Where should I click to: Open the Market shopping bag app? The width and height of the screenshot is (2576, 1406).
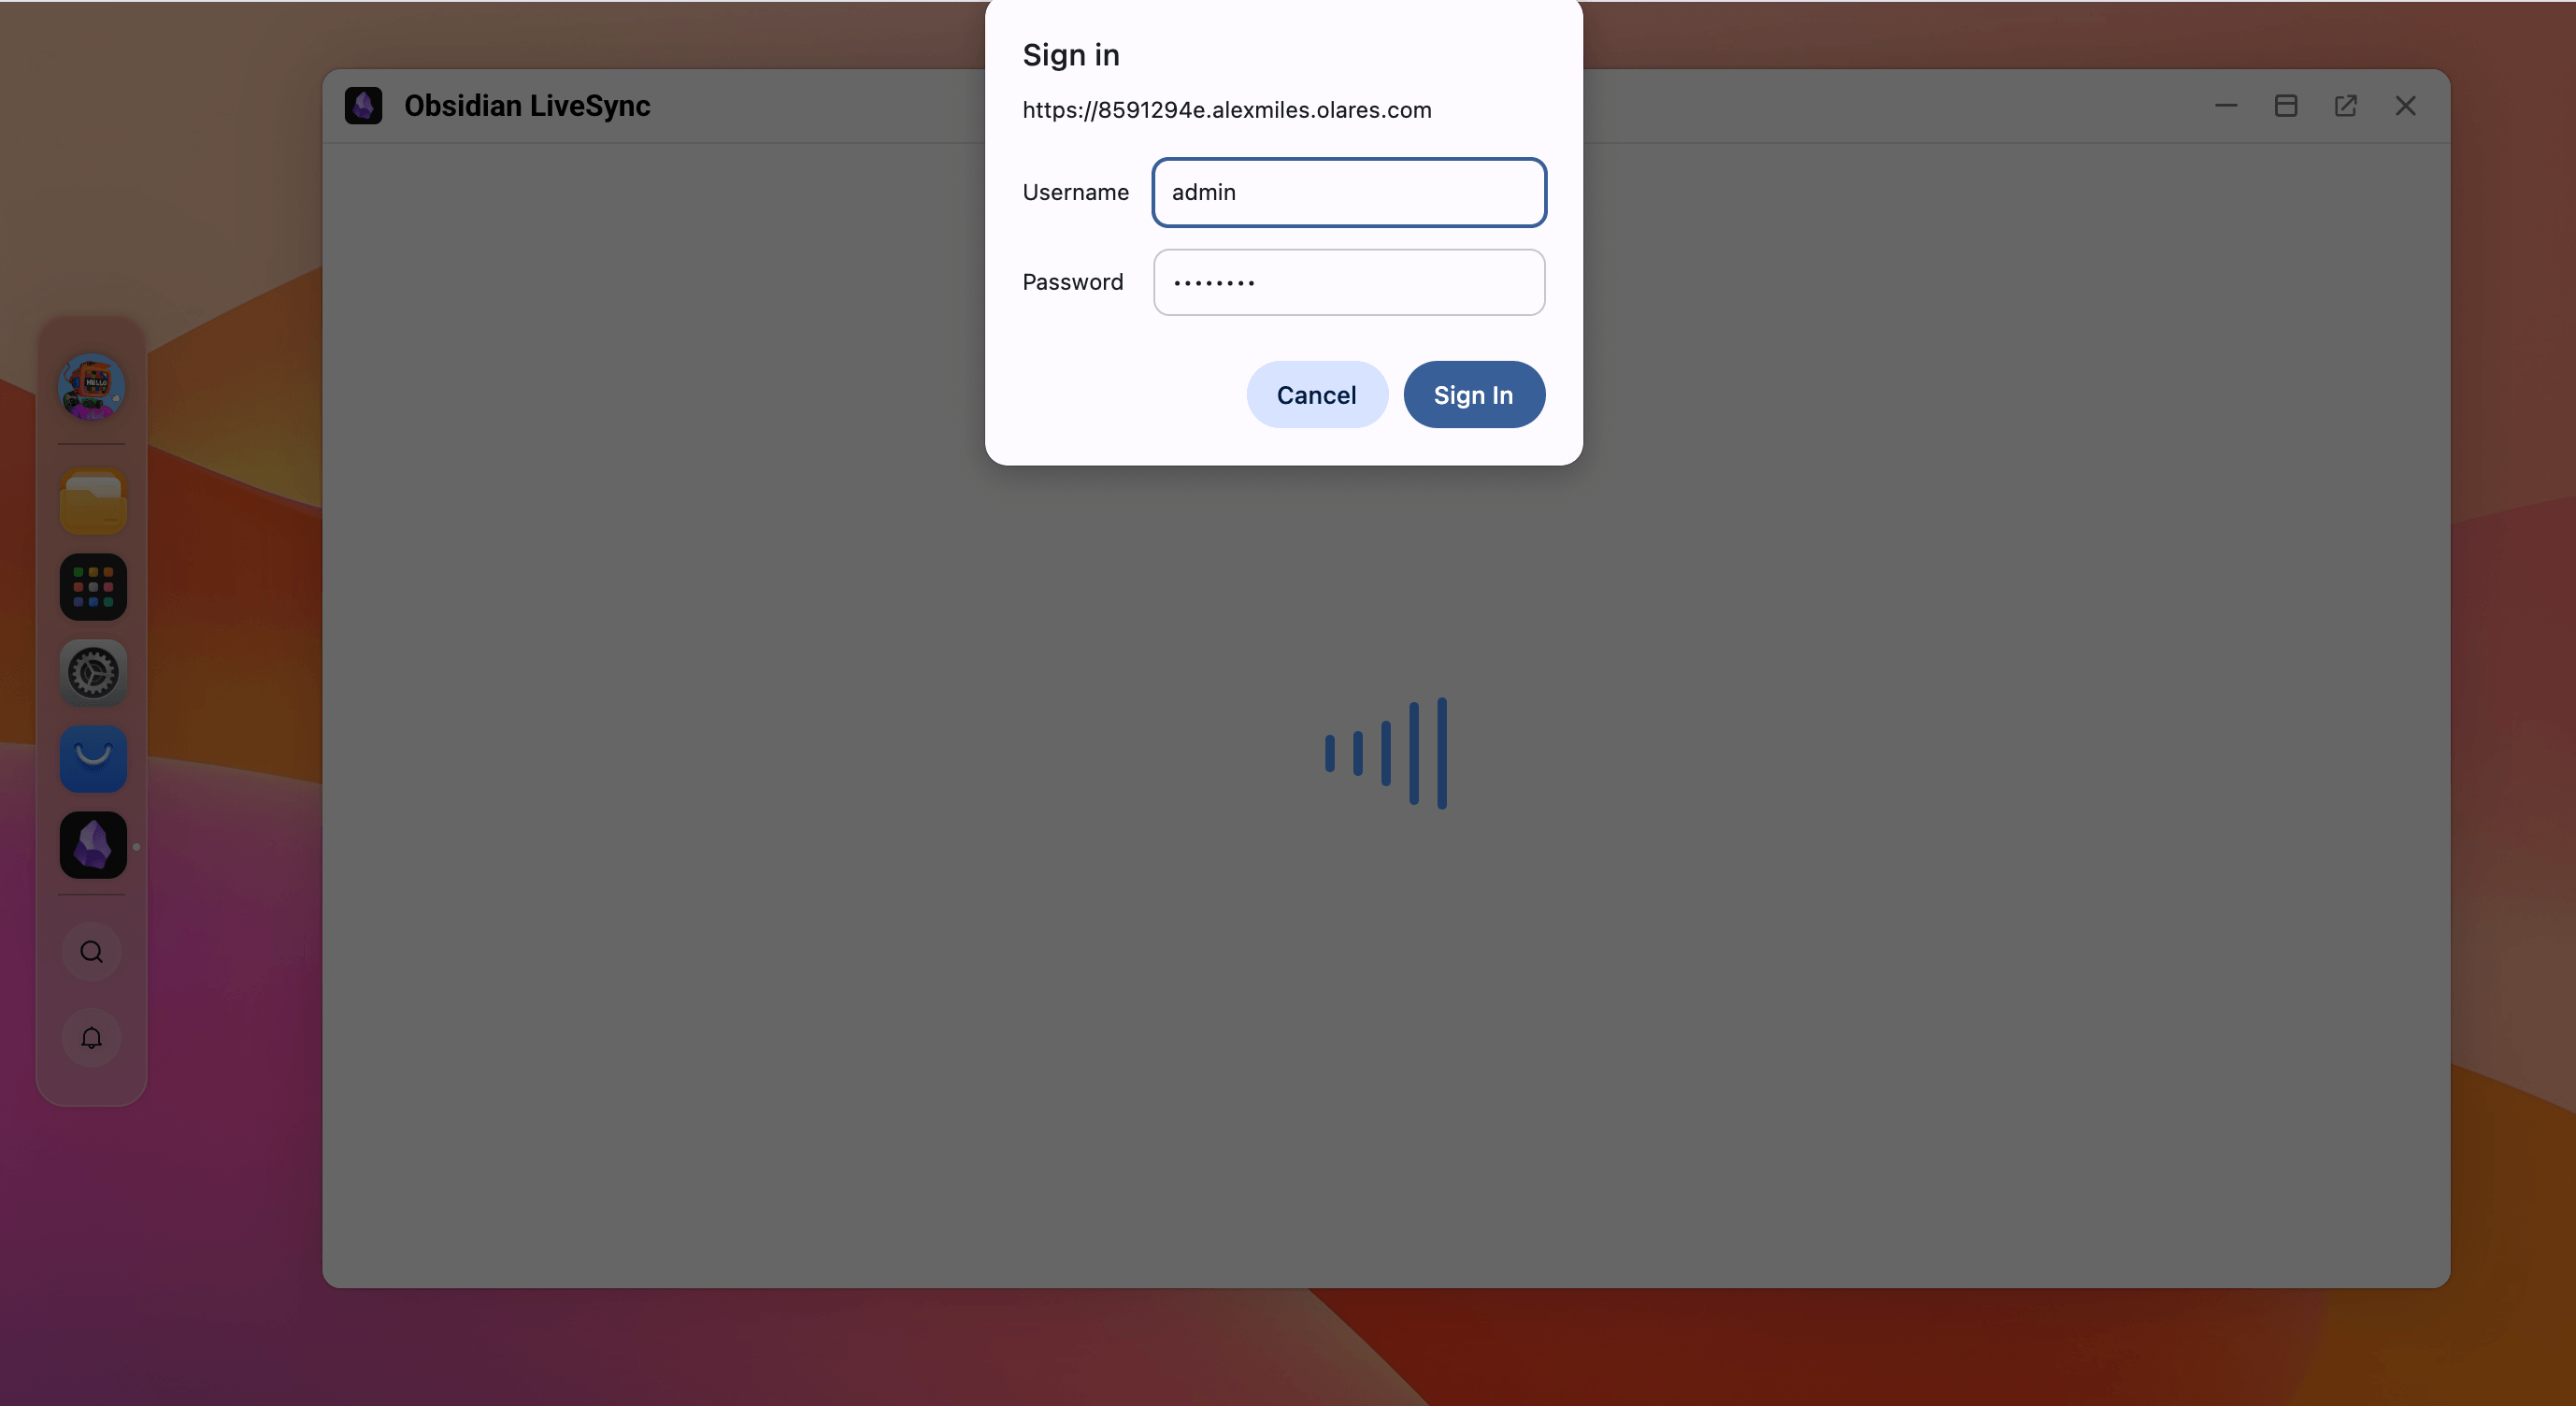93,759
